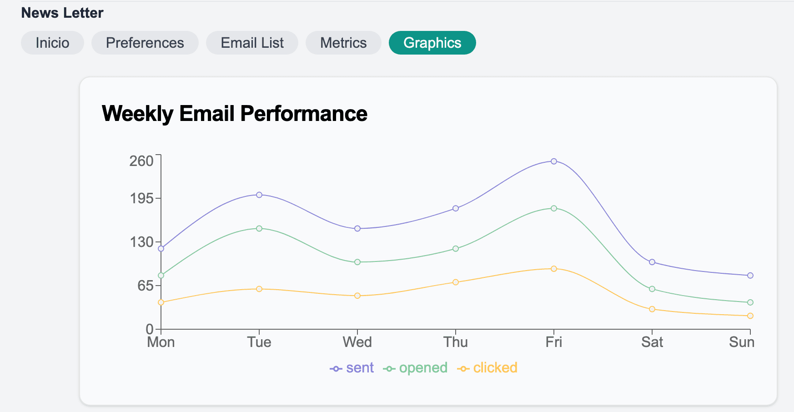This screenshot has height=412, width=794.
Task: Click the 195 y-axis label
Action: [x=141, y=198]
